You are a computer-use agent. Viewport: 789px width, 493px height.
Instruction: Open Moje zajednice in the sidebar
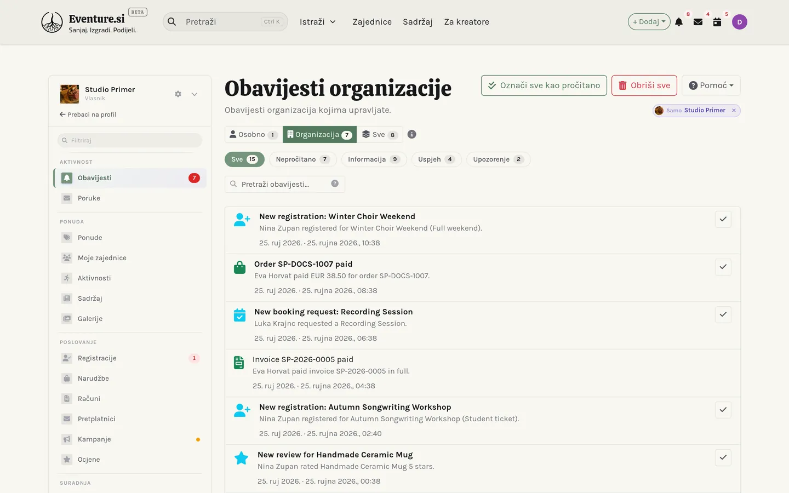pos(130,258)
